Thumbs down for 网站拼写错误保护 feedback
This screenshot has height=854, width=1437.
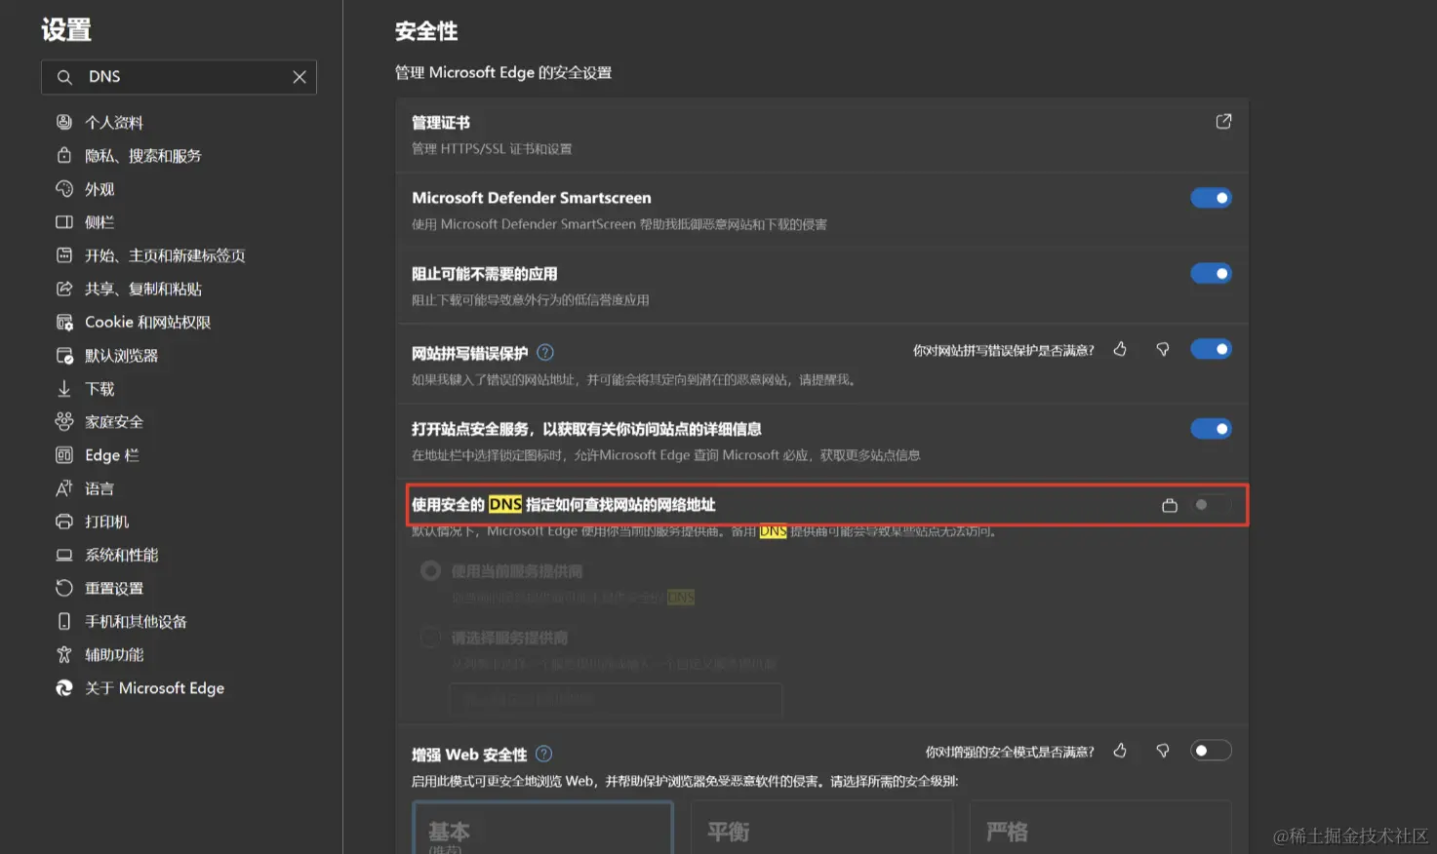click(1163, 349)
